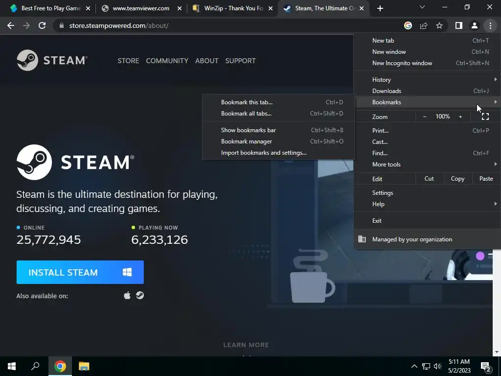Click Chrome icon in the taskbar
Image resolution: width=501 pixels, height=376 pixels.
tap(60, 366)
